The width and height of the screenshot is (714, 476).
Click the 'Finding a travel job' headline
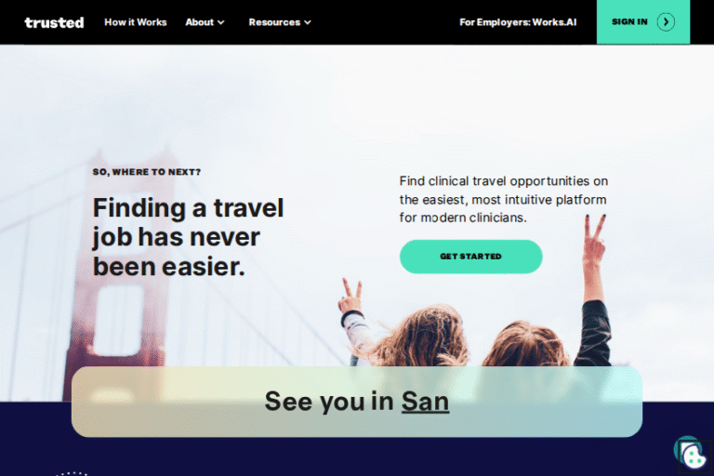188,237
